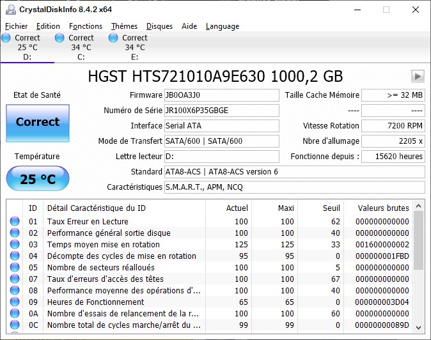This screenshot has width=431, height=340.
Task: Click status orb for Nombre de secteurs réalloués
Action: coord(15,268)
